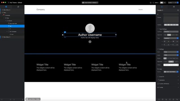The width and height of the screenshot is (180, 101).
Task: Clear the Colour selection with X
Action: (x=177, y=65)
